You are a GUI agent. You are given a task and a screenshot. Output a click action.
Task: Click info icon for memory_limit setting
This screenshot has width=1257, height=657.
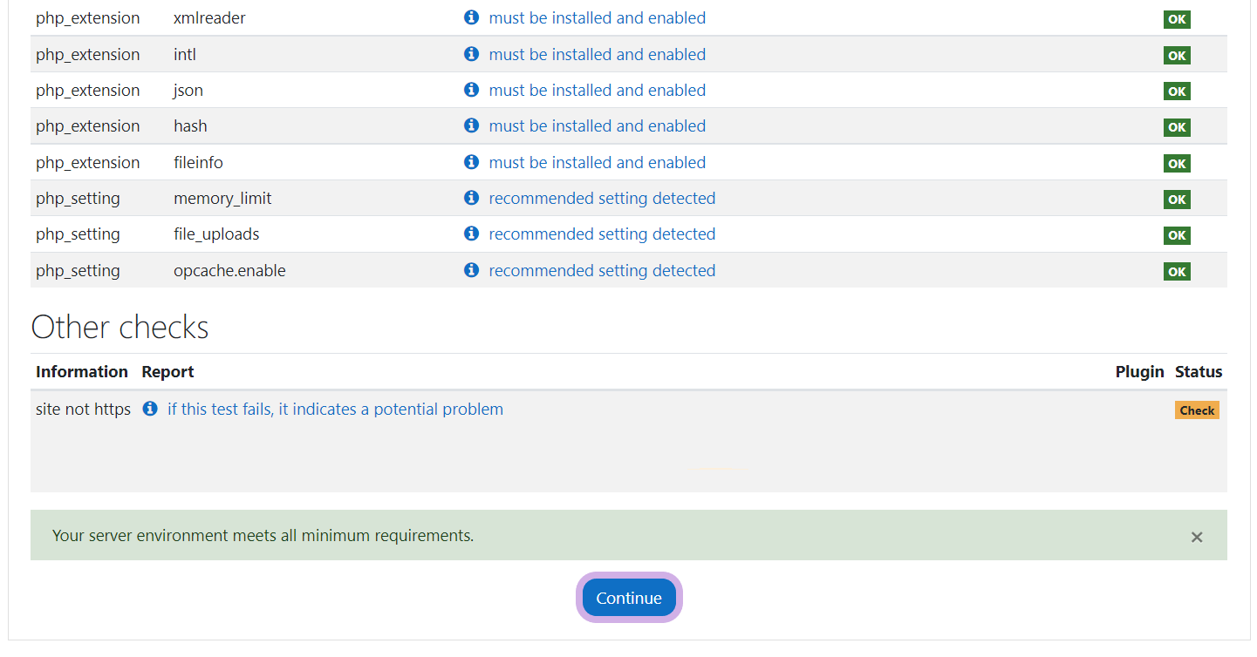point(471,198)
